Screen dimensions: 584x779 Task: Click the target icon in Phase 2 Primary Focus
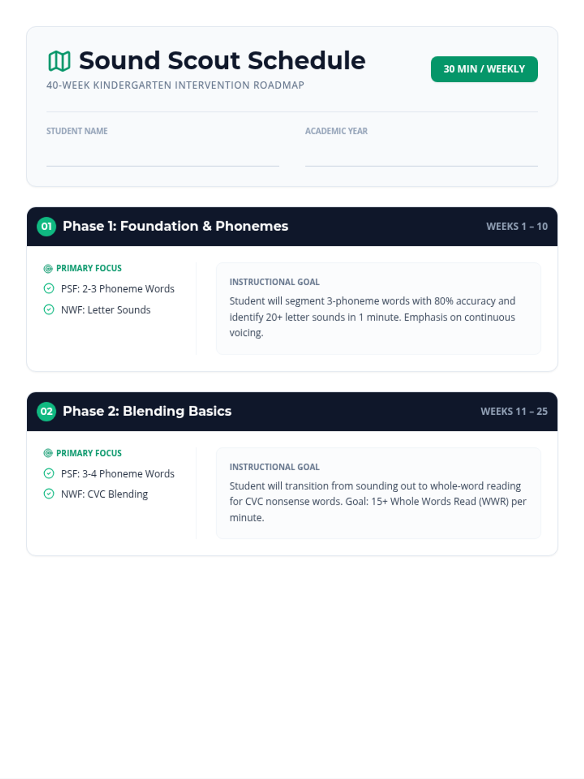(x=48, y=453)
